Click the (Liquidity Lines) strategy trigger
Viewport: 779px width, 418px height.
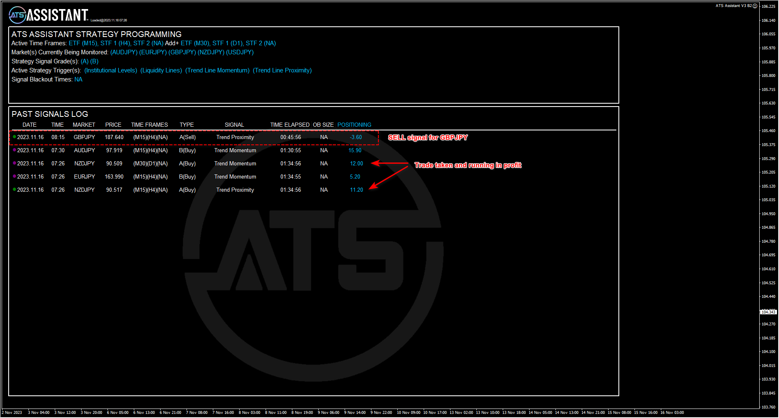pyautogui.click(x=161, y=70)
